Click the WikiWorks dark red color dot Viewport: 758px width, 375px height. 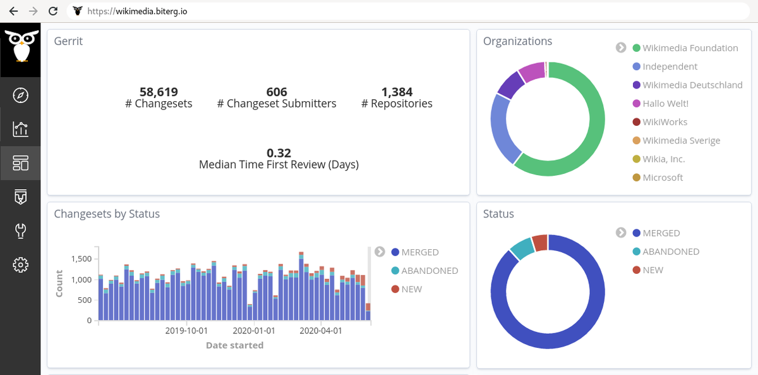(637, 122)
